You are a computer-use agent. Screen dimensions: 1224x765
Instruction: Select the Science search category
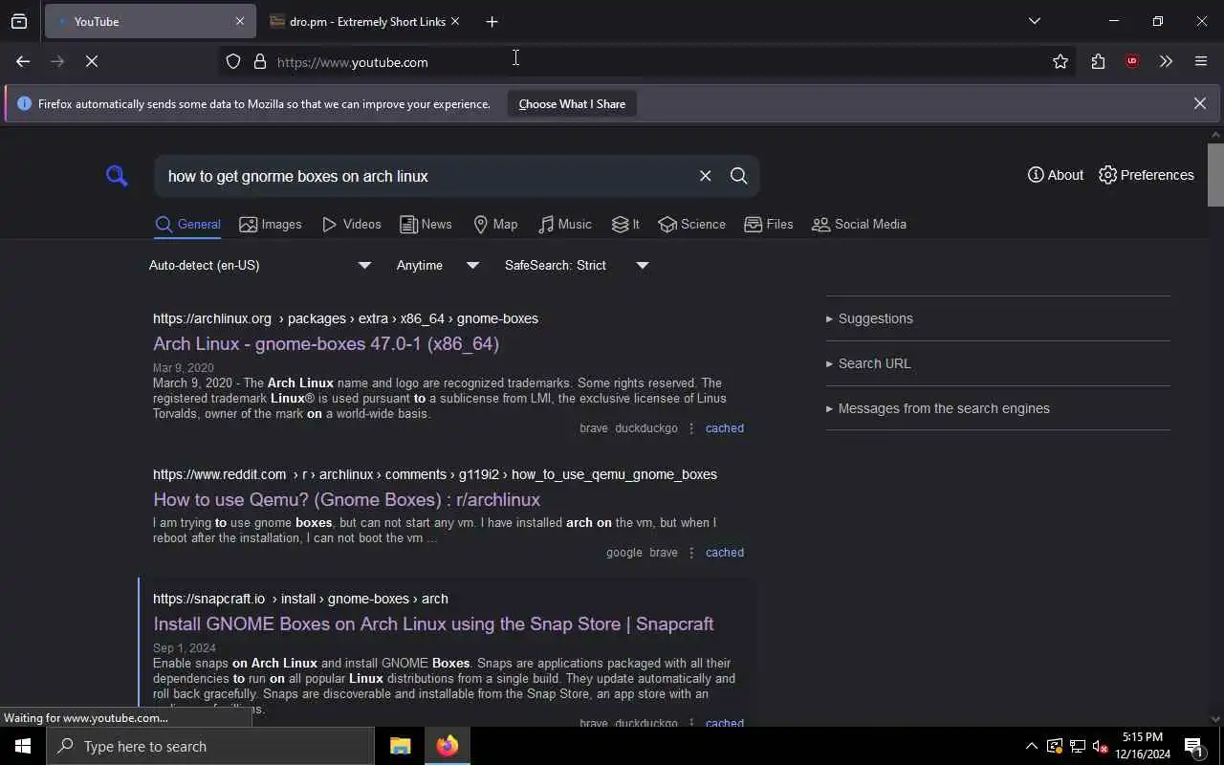691,225
